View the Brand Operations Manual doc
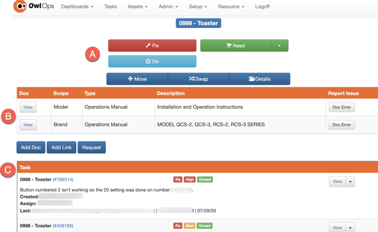Image resolution: width=378 pixels, height=232 pixels. pyautogui.click(x=28, y=125)
